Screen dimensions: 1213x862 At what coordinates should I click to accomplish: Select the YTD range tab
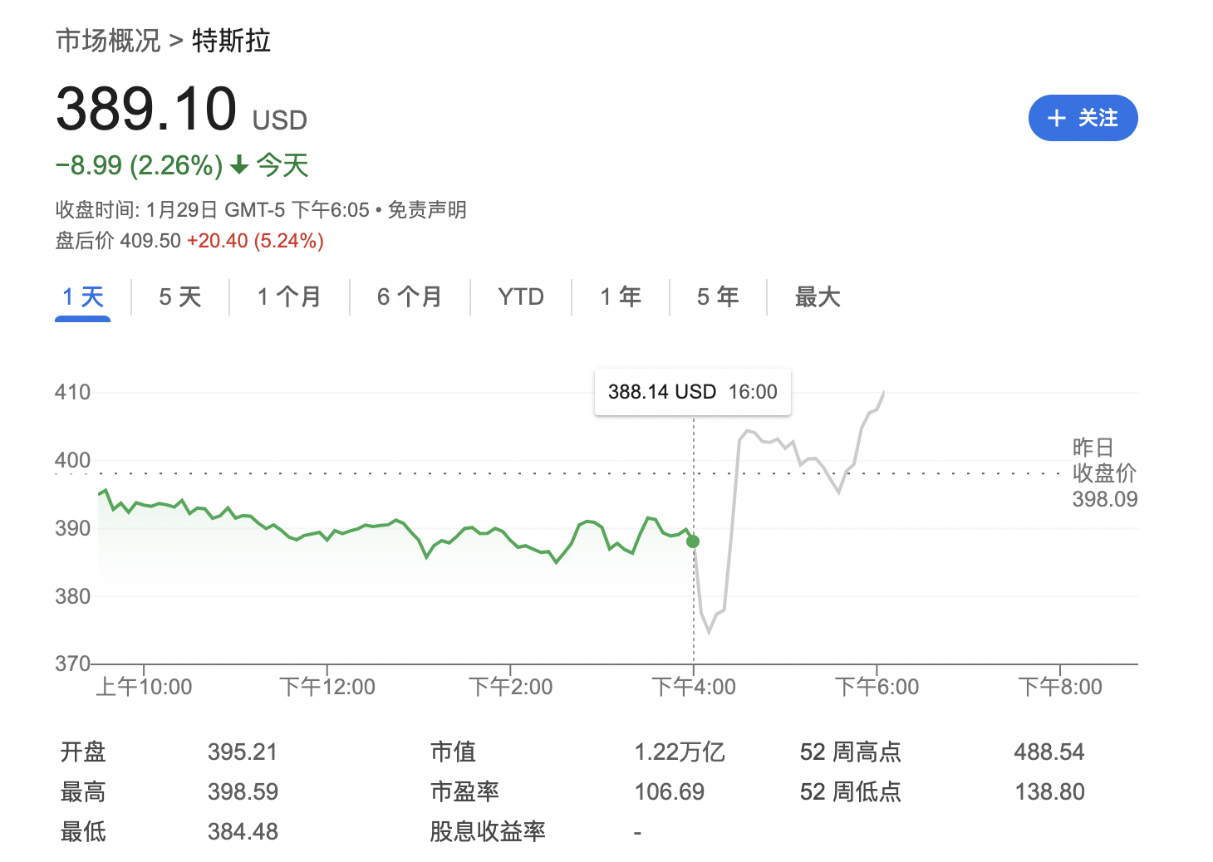pos(521,296)
